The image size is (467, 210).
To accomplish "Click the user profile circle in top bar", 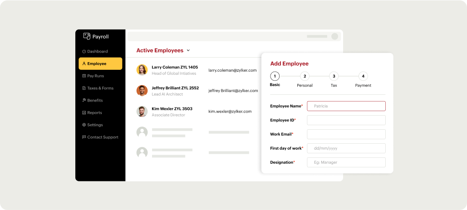I will click(335, 36).
